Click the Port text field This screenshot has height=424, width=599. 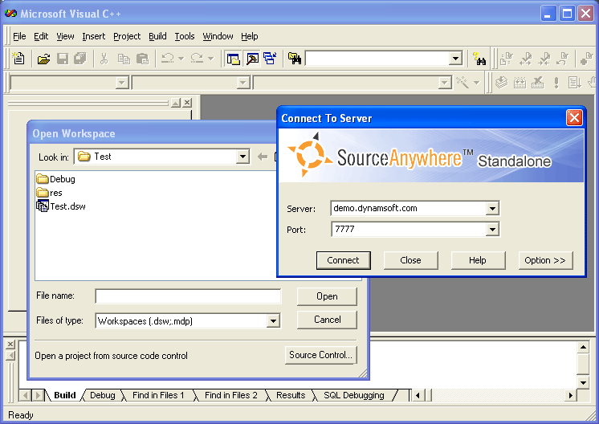point(409,230)
